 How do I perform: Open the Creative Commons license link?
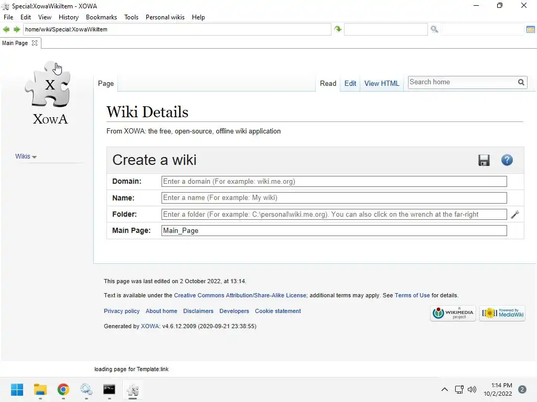pos(240,295)
